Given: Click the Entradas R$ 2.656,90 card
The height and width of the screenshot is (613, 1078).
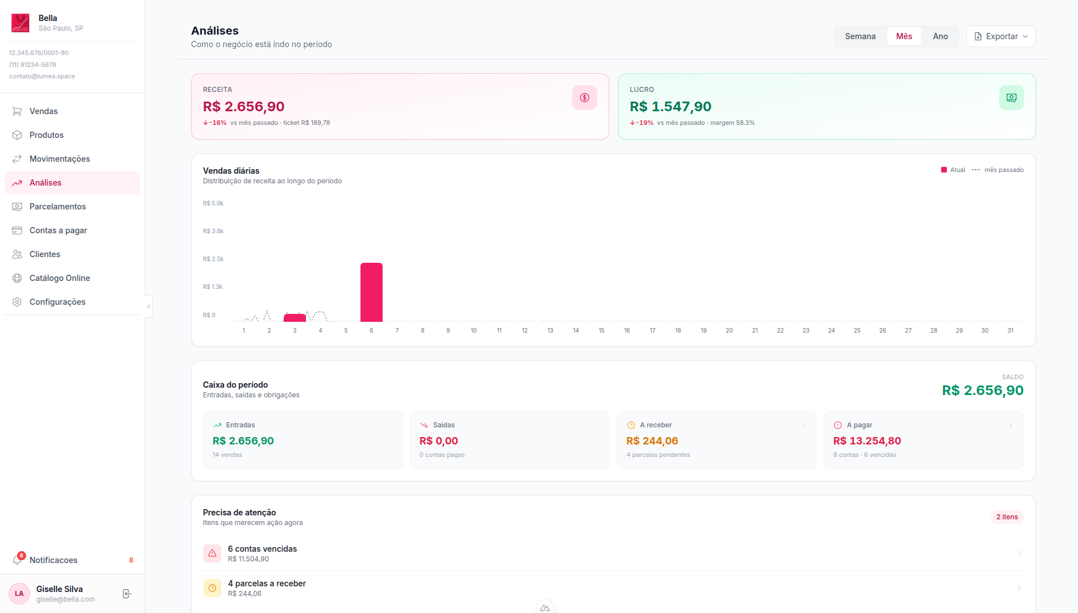Looking at the screenshot, I should pos(303,440).
